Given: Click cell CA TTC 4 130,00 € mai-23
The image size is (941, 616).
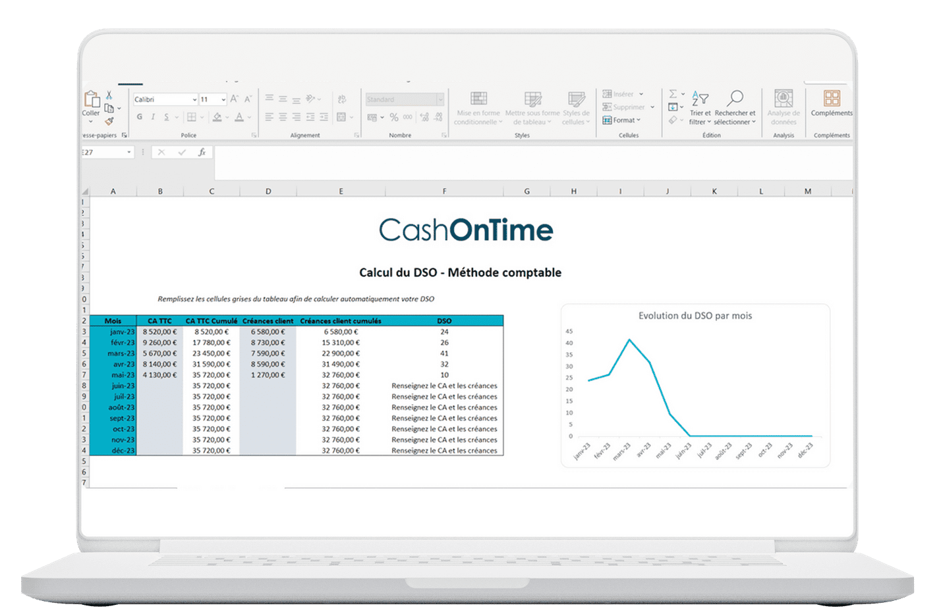Looking at the screenshot, I should coord(159,375).
